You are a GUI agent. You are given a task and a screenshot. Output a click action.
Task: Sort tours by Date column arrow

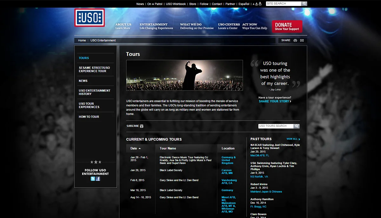140,148
